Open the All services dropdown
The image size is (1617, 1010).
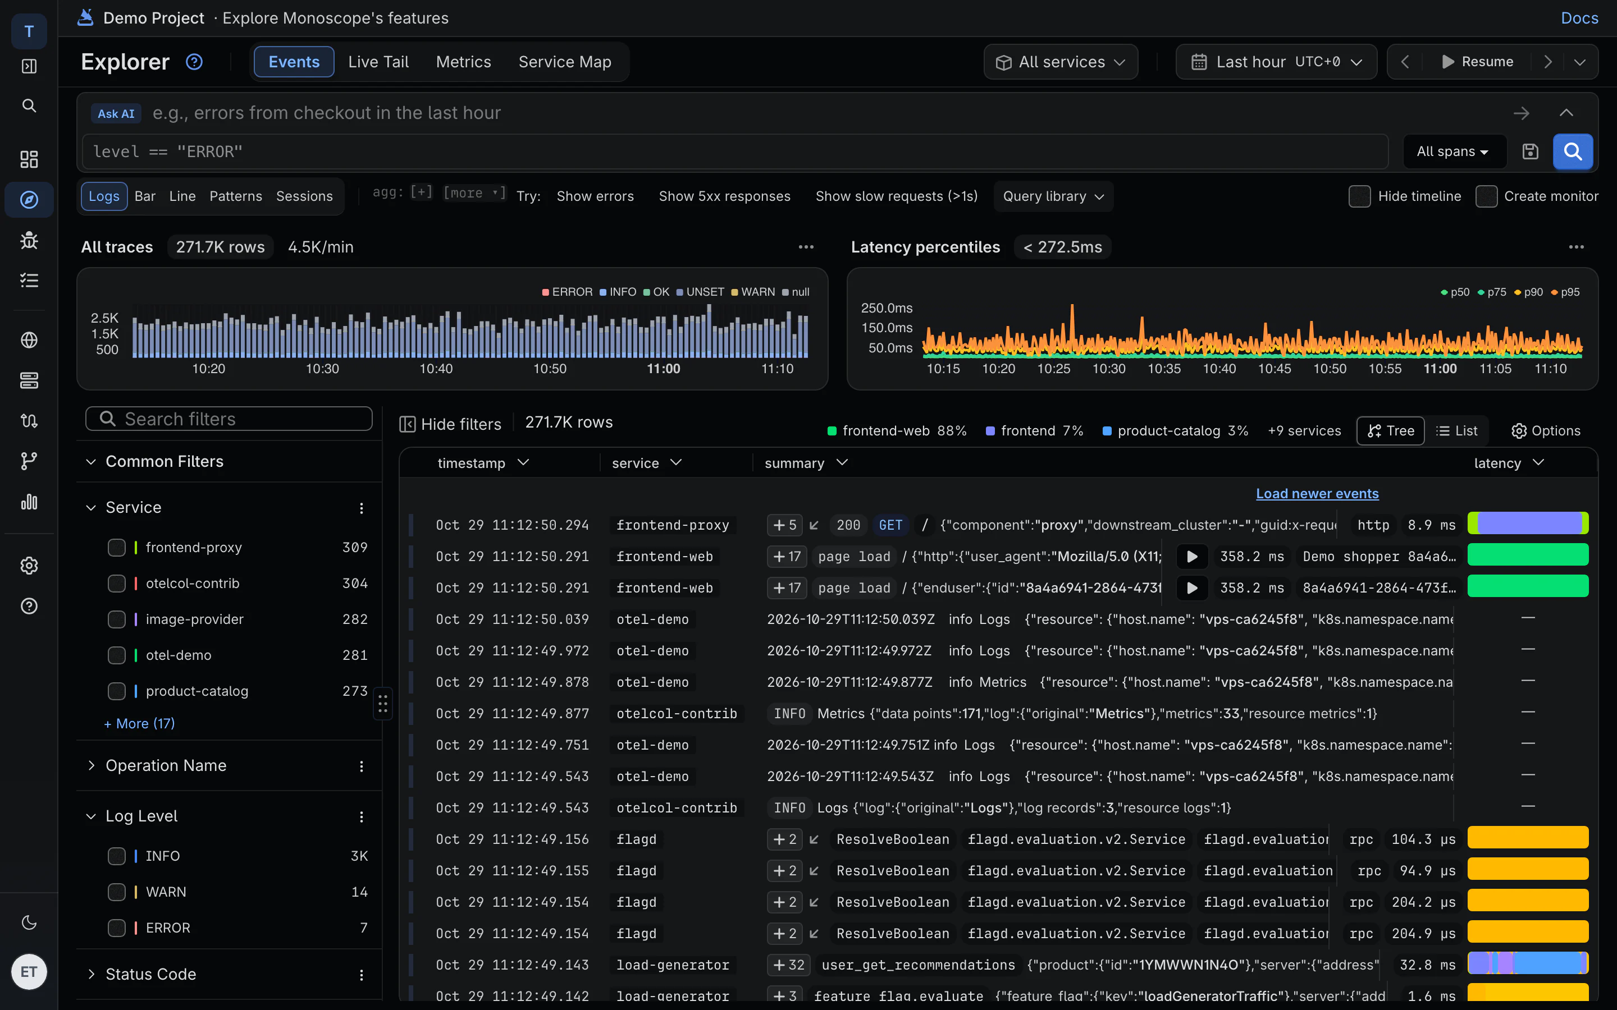(x=1061, y=62)
